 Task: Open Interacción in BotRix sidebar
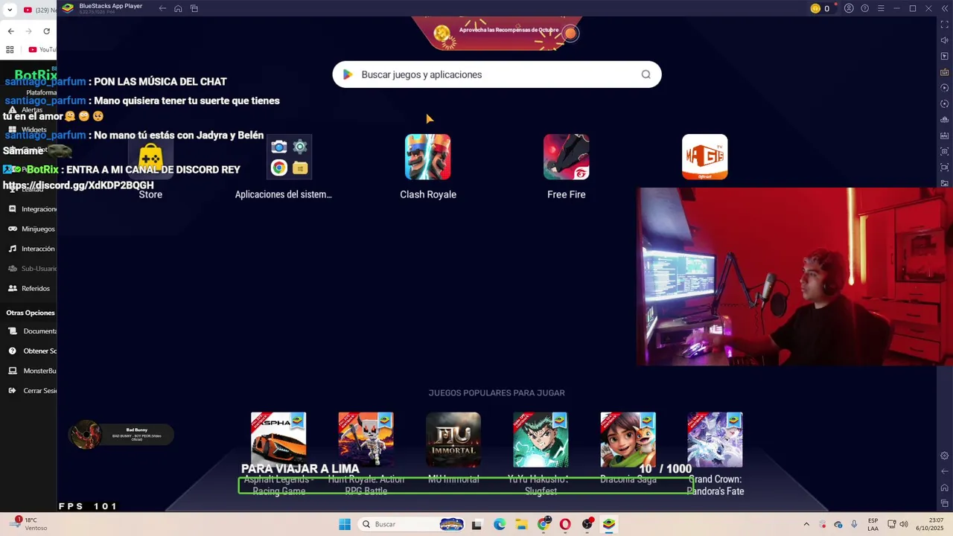pyautogui.click(x=32, y=249)
